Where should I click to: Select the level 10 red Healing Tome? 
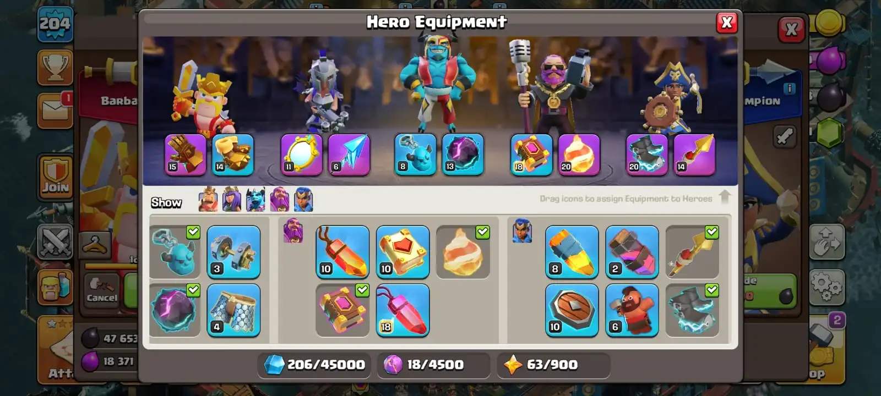pos(403,252)
